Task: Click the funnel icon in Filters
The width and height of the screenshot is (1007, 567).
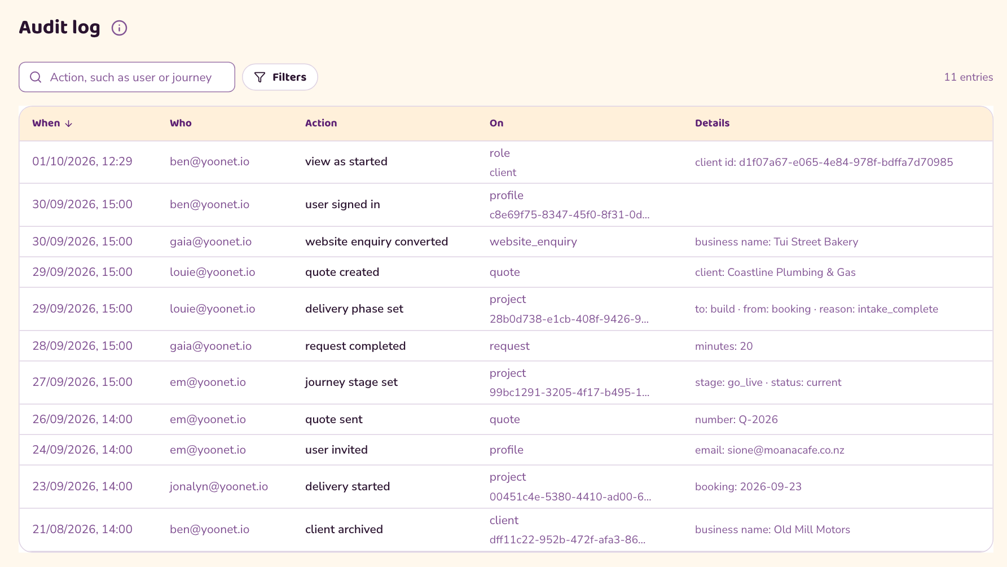Action: [x=260, y=77]
